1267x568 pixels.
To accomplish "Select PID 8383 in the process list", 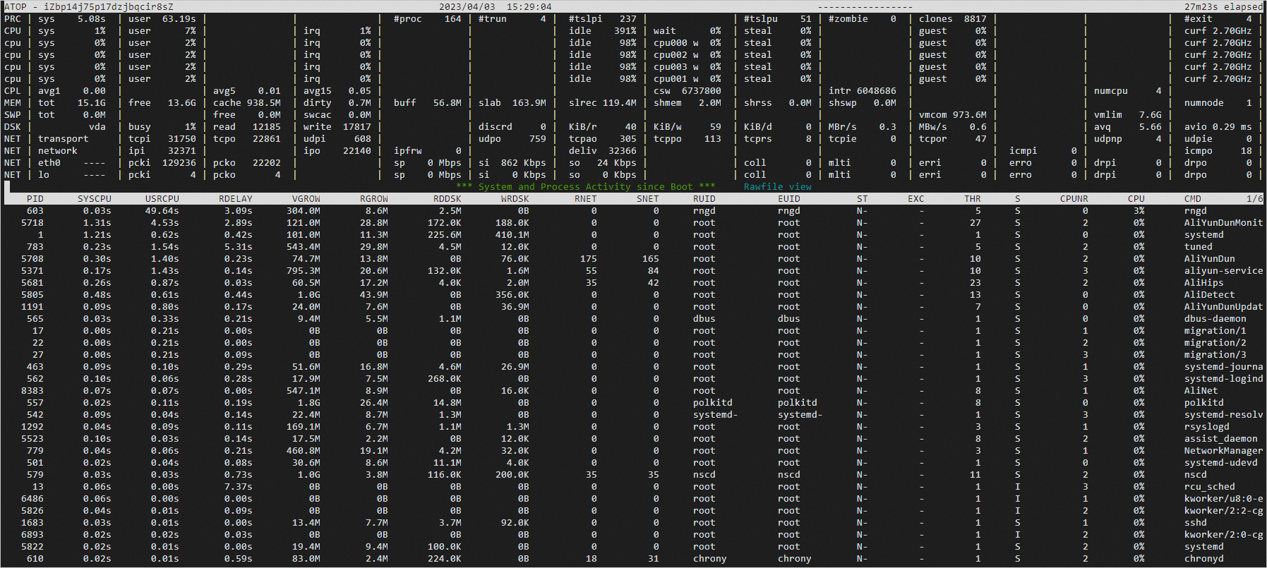I will click(x=32, y=391).
